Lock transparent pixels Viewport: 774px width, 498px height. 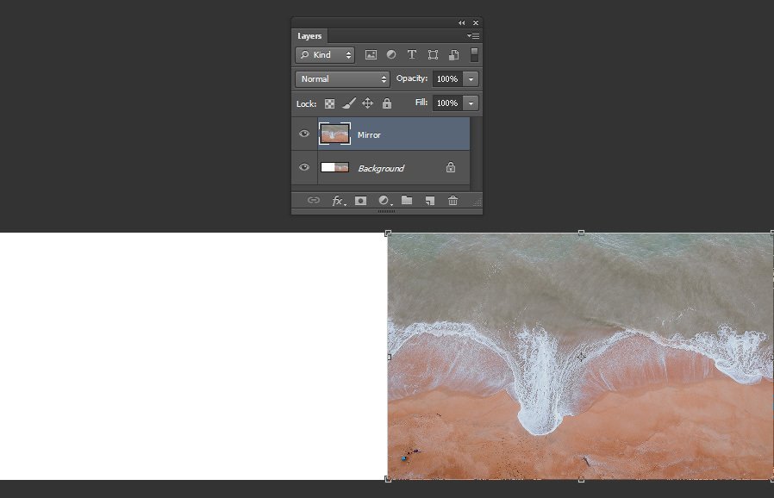coord(329,103)
